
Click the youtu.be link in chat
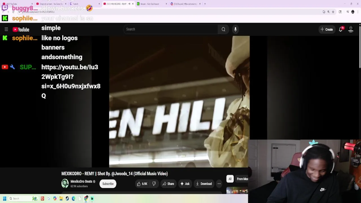tap(71, 81)
